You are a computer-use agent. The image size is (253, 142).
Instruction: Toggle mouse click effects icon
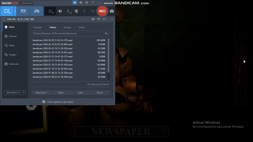coord(76,11)
